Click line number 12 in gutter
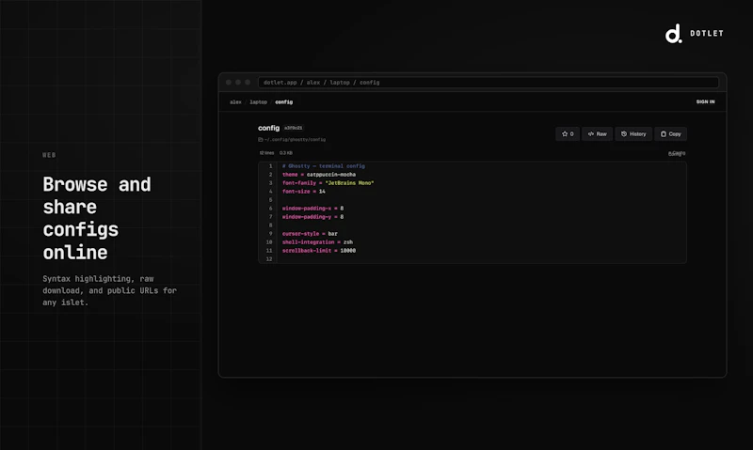The width and height of the screenshot is (753, 450). (x=269, y=259)
